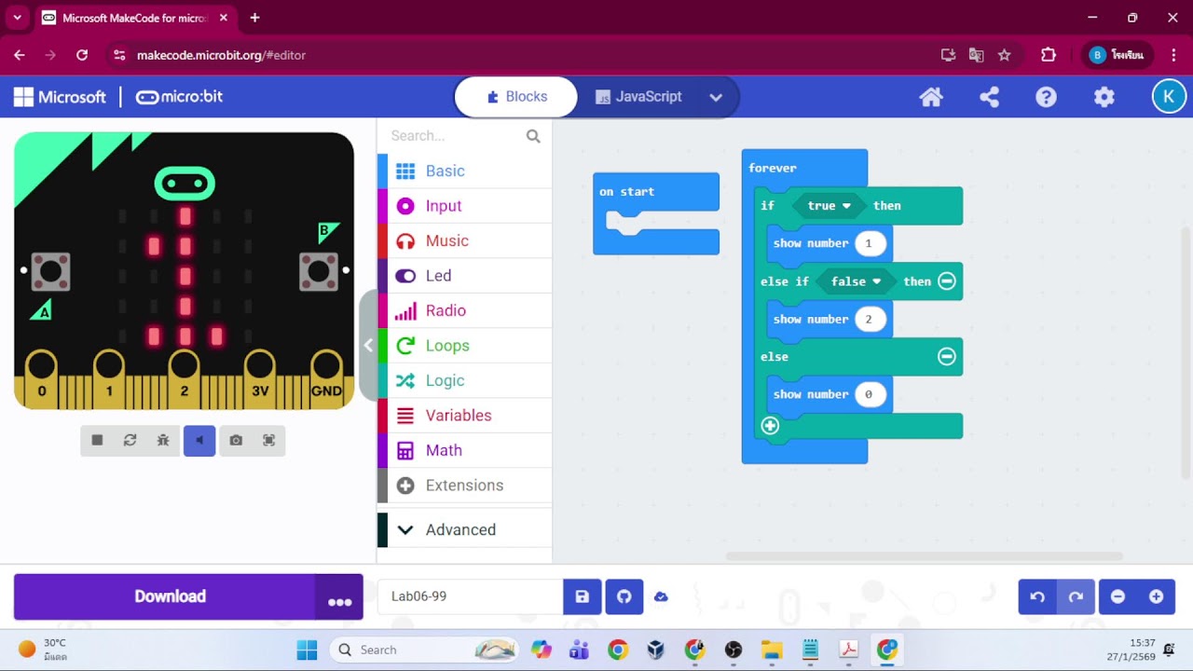Image resolution: width=1193 pixels, height=671 pixels.
Task: Open the false dropdown in else if
Action: [856, 281]
